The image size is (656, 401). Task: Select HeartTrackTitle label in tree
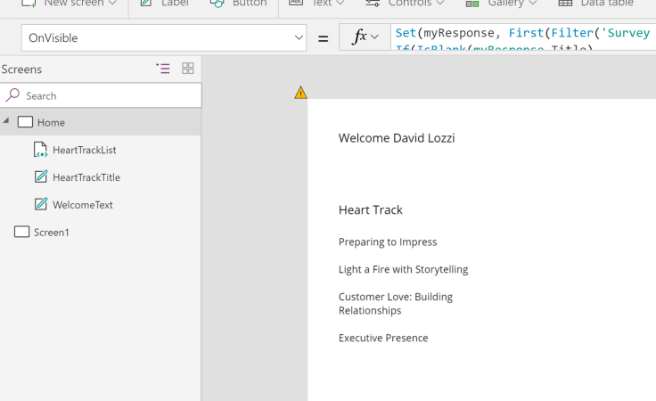86,177
